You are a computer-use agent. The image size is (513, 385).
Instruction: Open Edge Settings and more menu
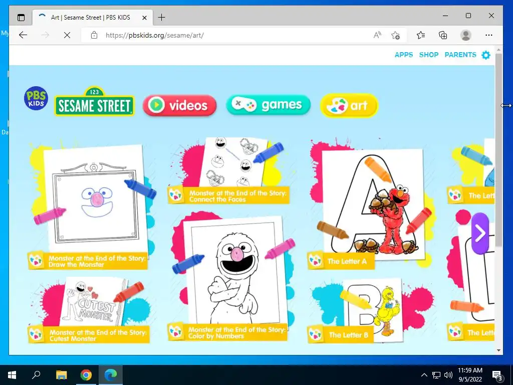489,35
